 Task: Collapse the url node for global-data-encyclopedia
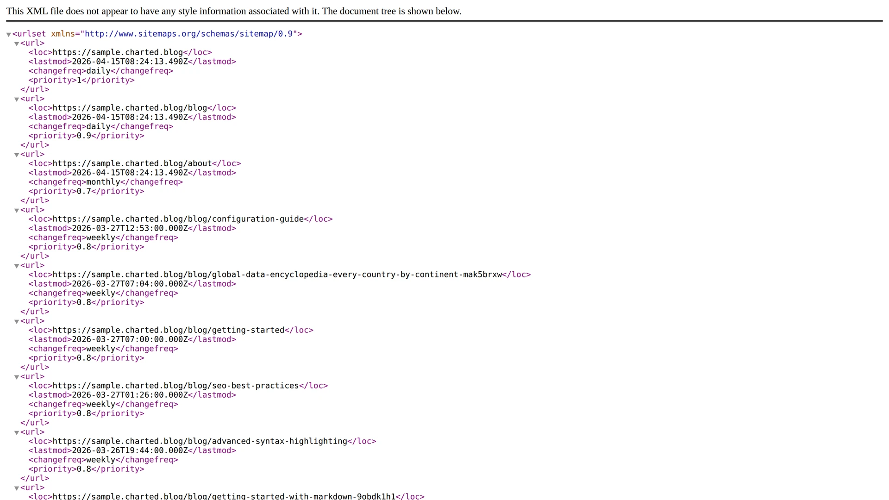pos(17,266)
